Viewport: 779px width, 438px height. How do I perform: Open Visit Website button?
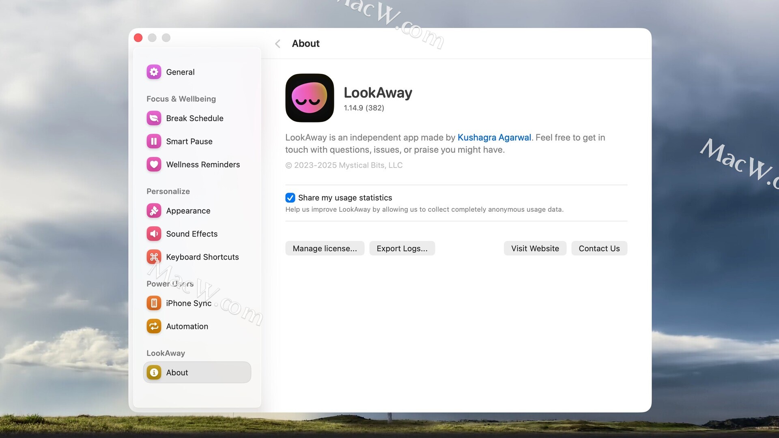(535, 249)
